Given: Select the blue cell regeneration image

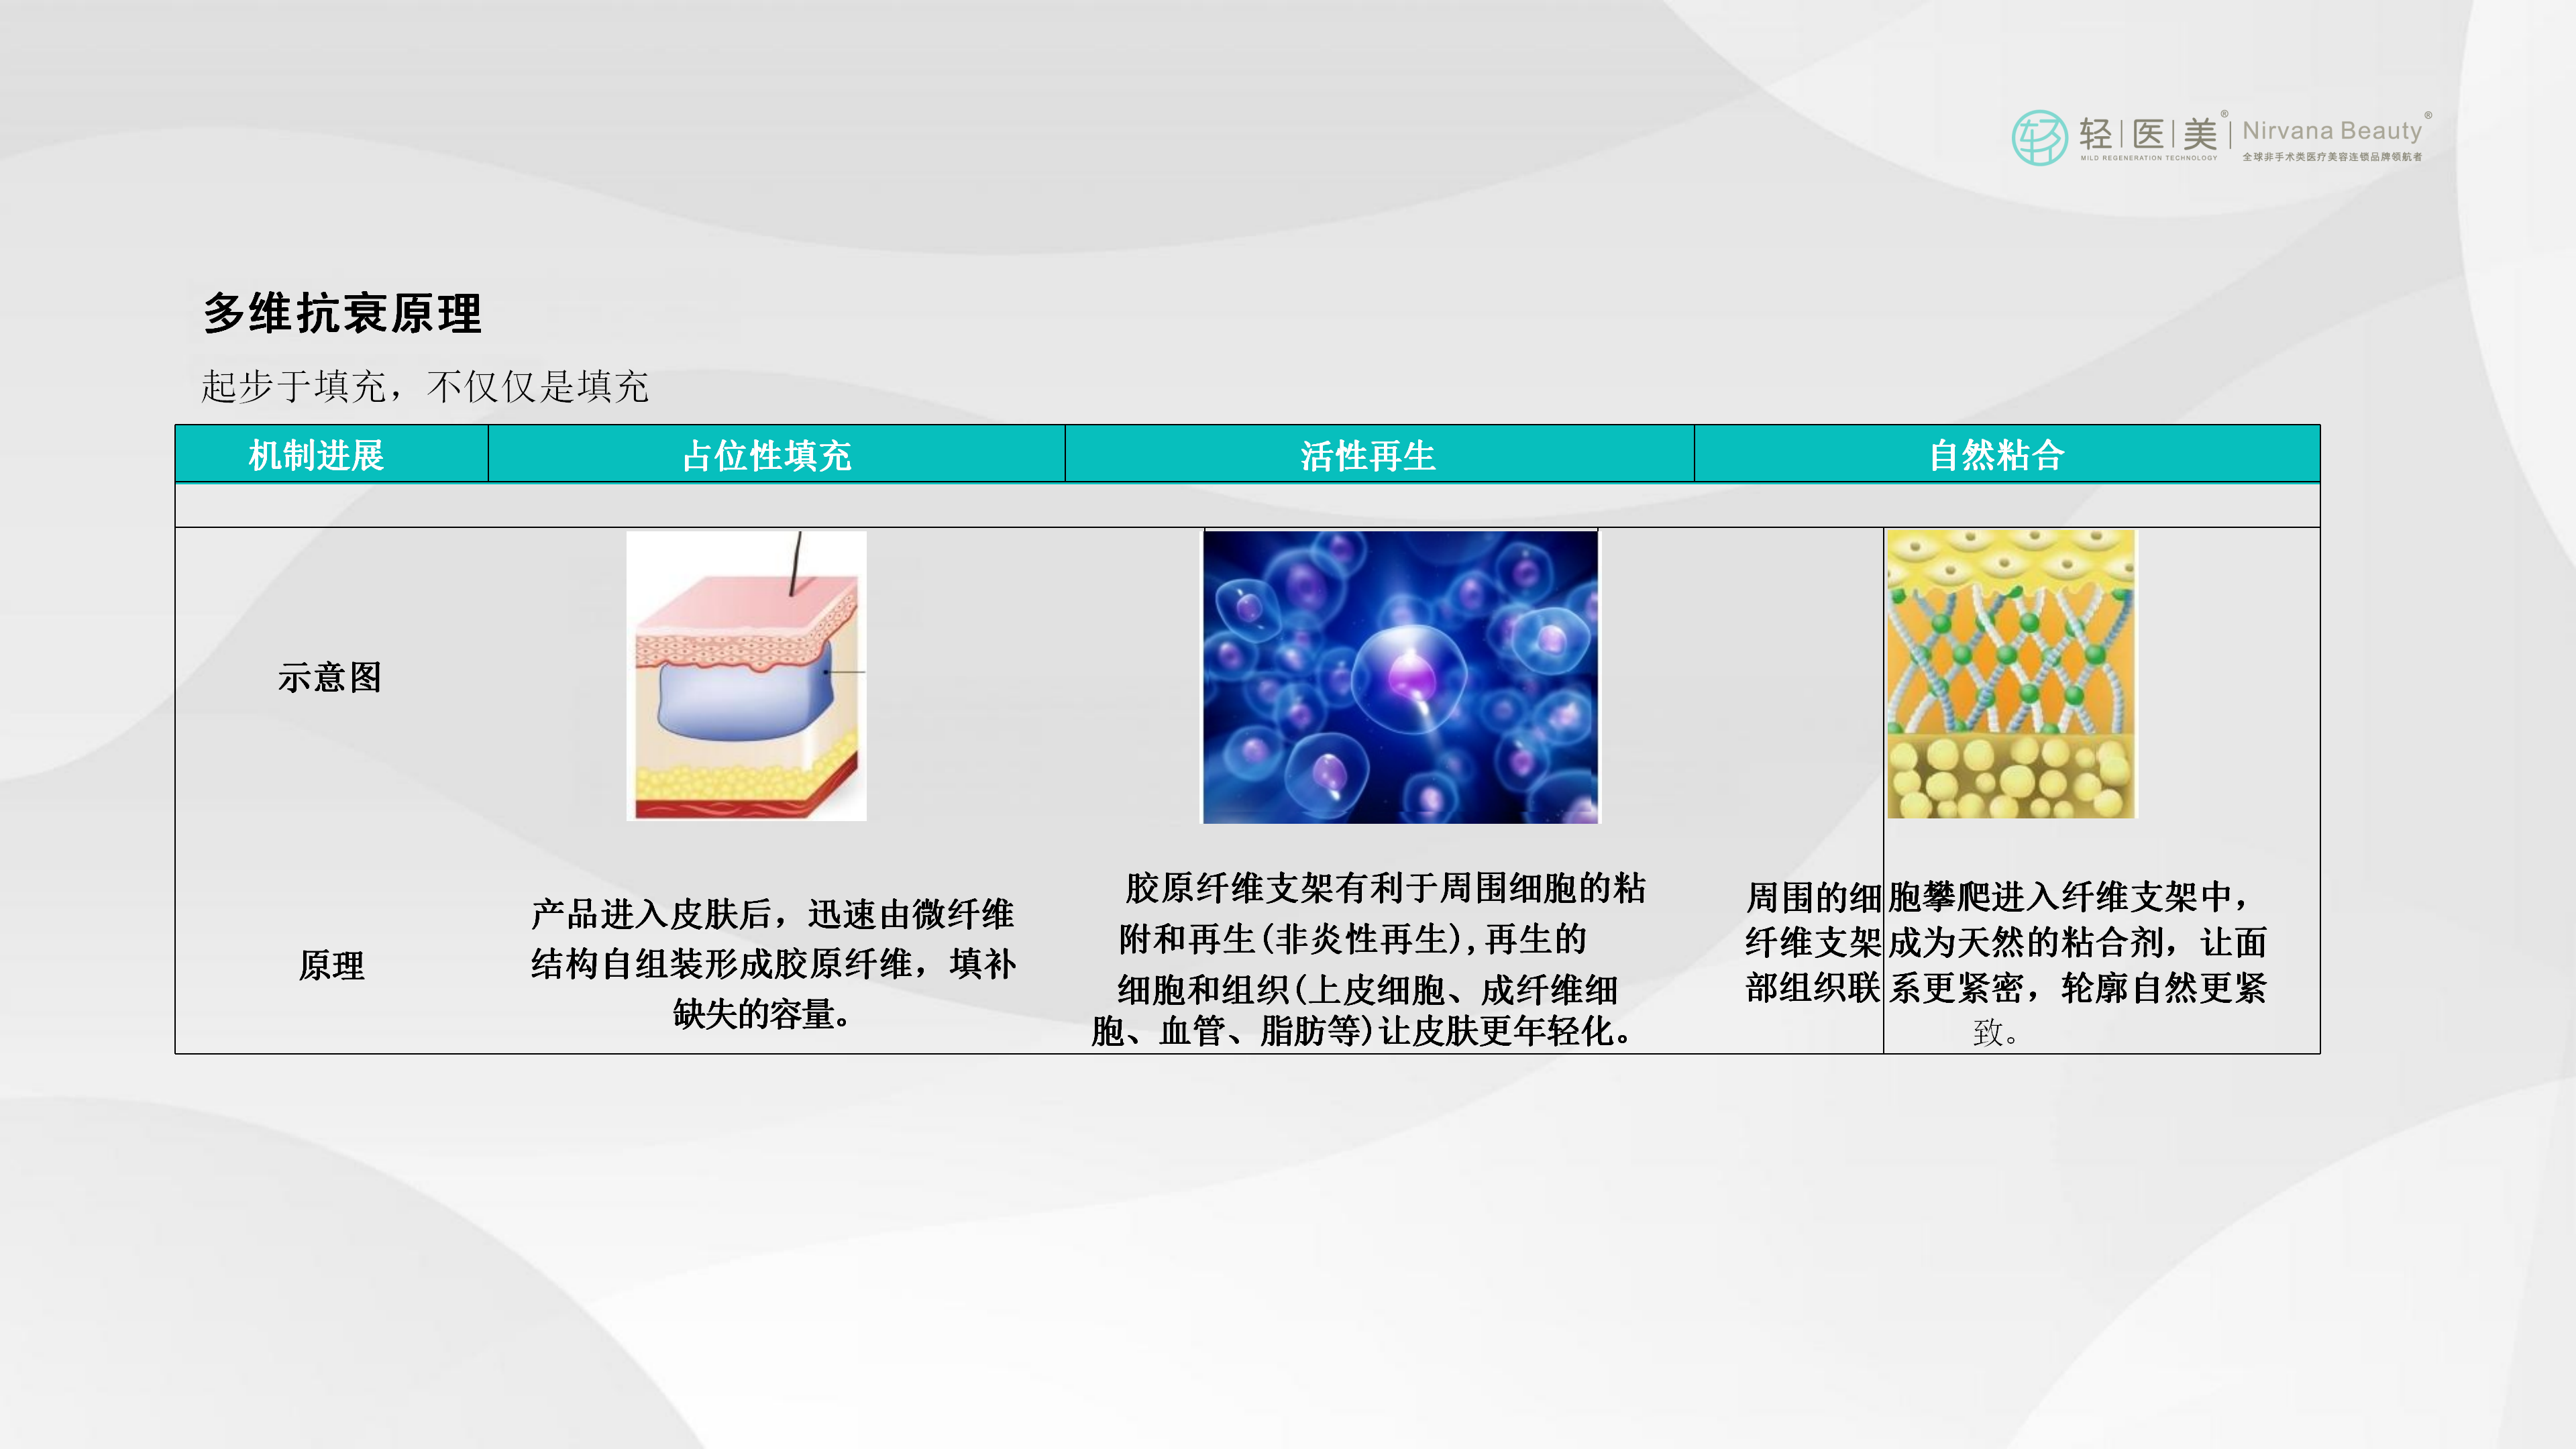Looking at the screenshot, I should click(1400, 677).
